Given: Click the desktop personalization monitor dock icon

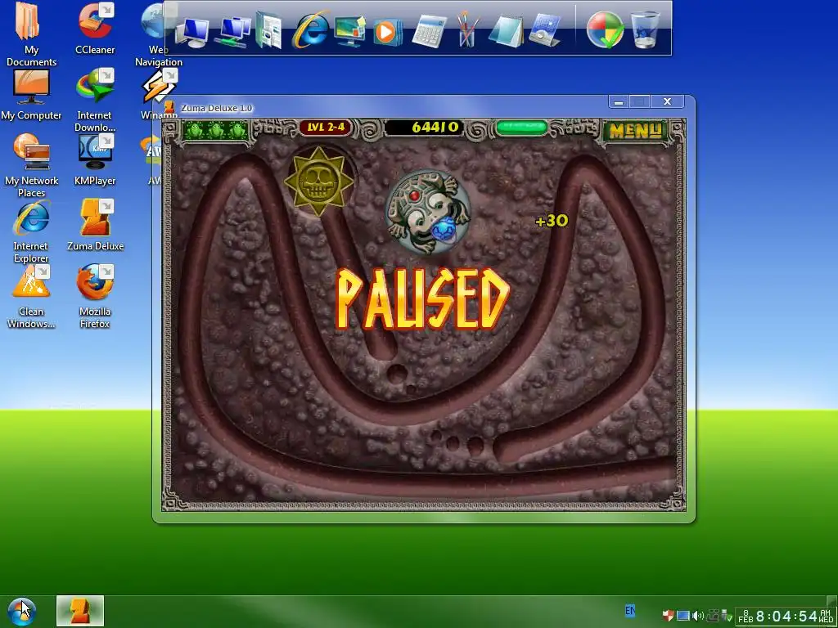Looking at the screenshot, I should (349, 30).
